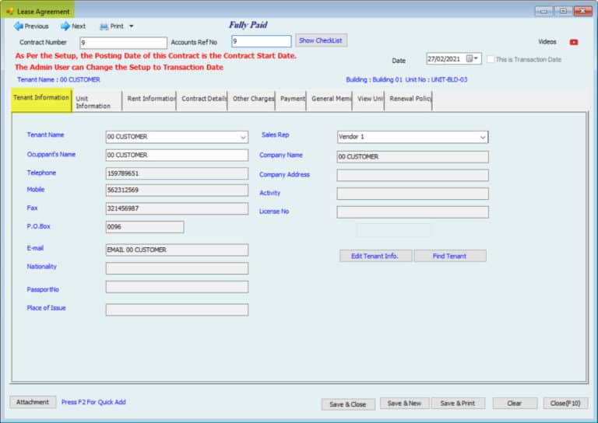598x423 pixels.
Task: Click the License No field
Action: pyautogui.click(x=413, y=211)
